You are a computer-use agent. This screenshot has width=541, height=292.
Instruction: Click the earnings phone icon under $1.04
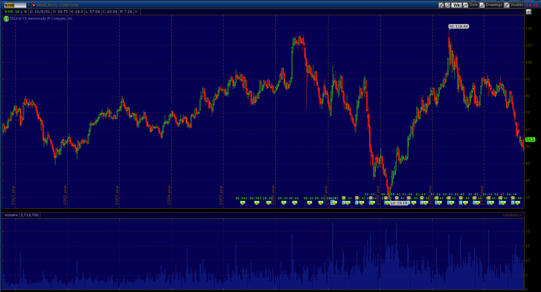pyautogui.click(x=409, y=198)
